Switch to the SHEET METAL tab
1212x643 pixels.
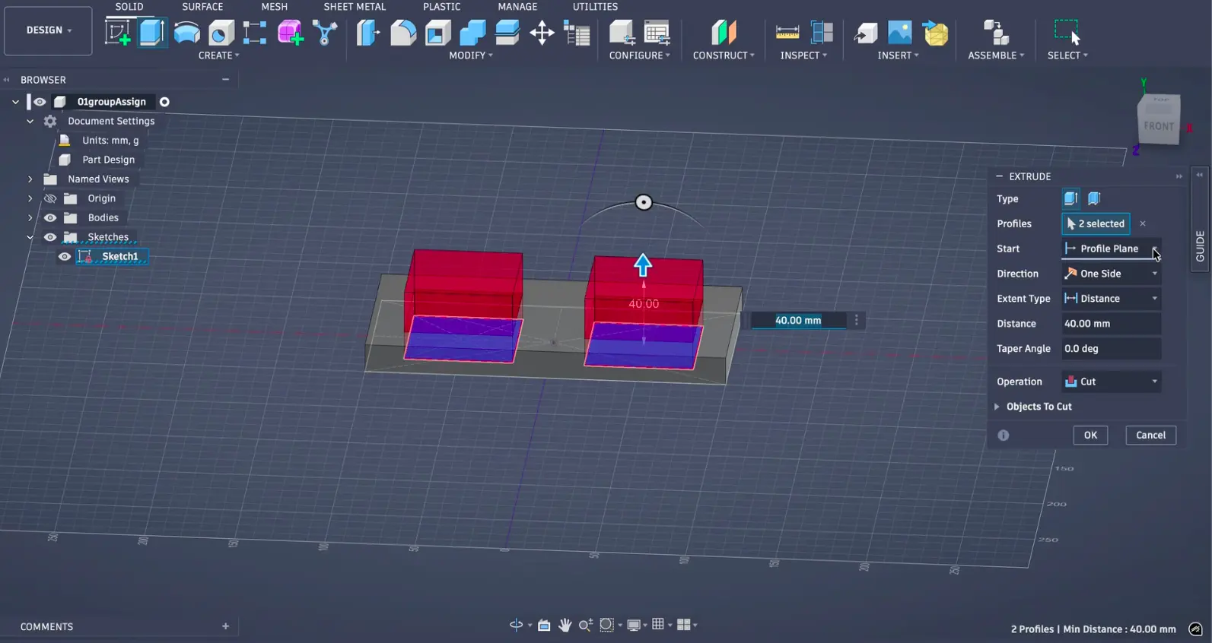(355, 7)
